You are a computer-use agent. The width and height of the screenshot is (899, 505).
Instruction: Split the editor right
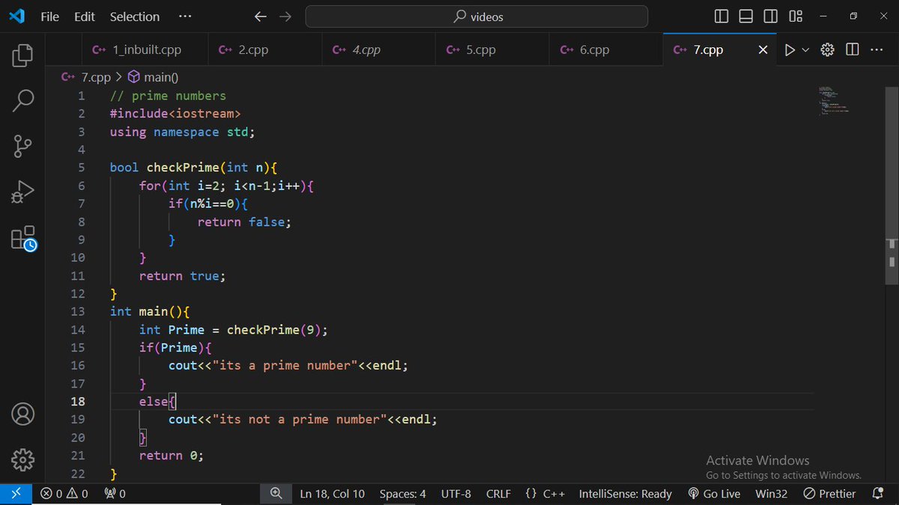(x=853, y=50)
